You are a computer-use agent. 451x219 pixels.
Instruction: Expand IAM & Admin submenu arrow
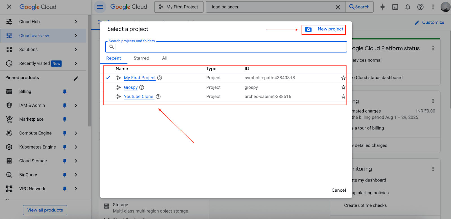point(76,105)
